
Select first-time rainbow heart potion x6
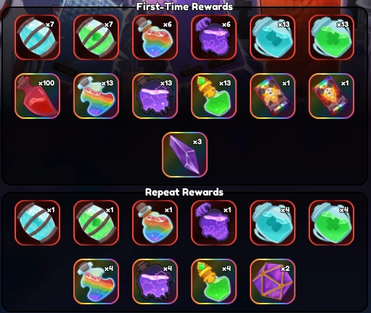tap(155, 37)
